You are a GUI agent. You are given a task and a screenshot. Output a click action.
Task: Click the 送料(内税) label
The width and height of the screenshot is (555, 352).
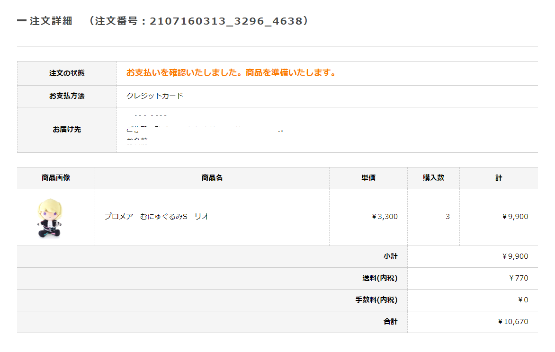[380, 278]
